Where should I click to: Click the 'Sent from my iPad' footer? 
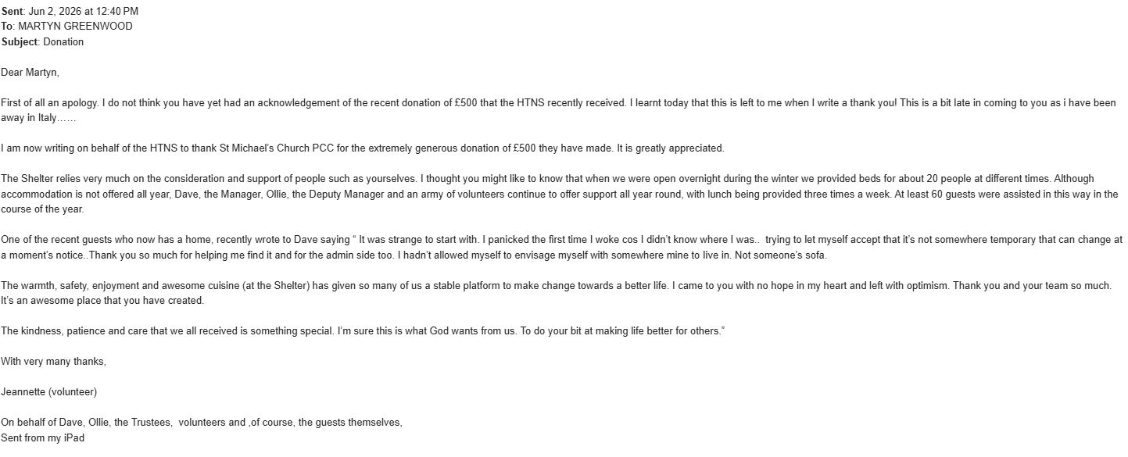[x=42, y=438]
